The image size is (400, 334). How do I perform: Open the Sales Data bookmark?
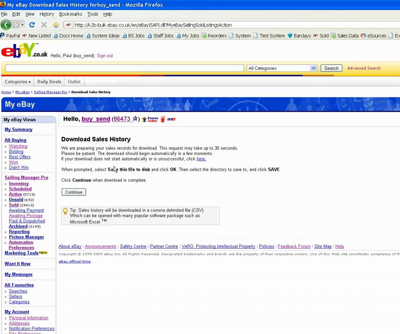344,36
